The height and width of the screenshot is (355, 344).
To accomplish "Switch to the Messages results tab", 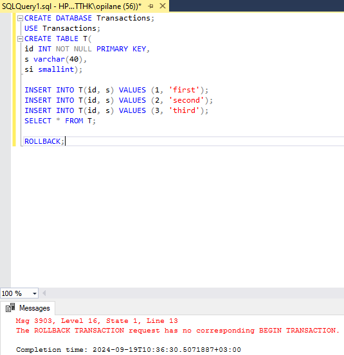I will click(x=28, y=308).
